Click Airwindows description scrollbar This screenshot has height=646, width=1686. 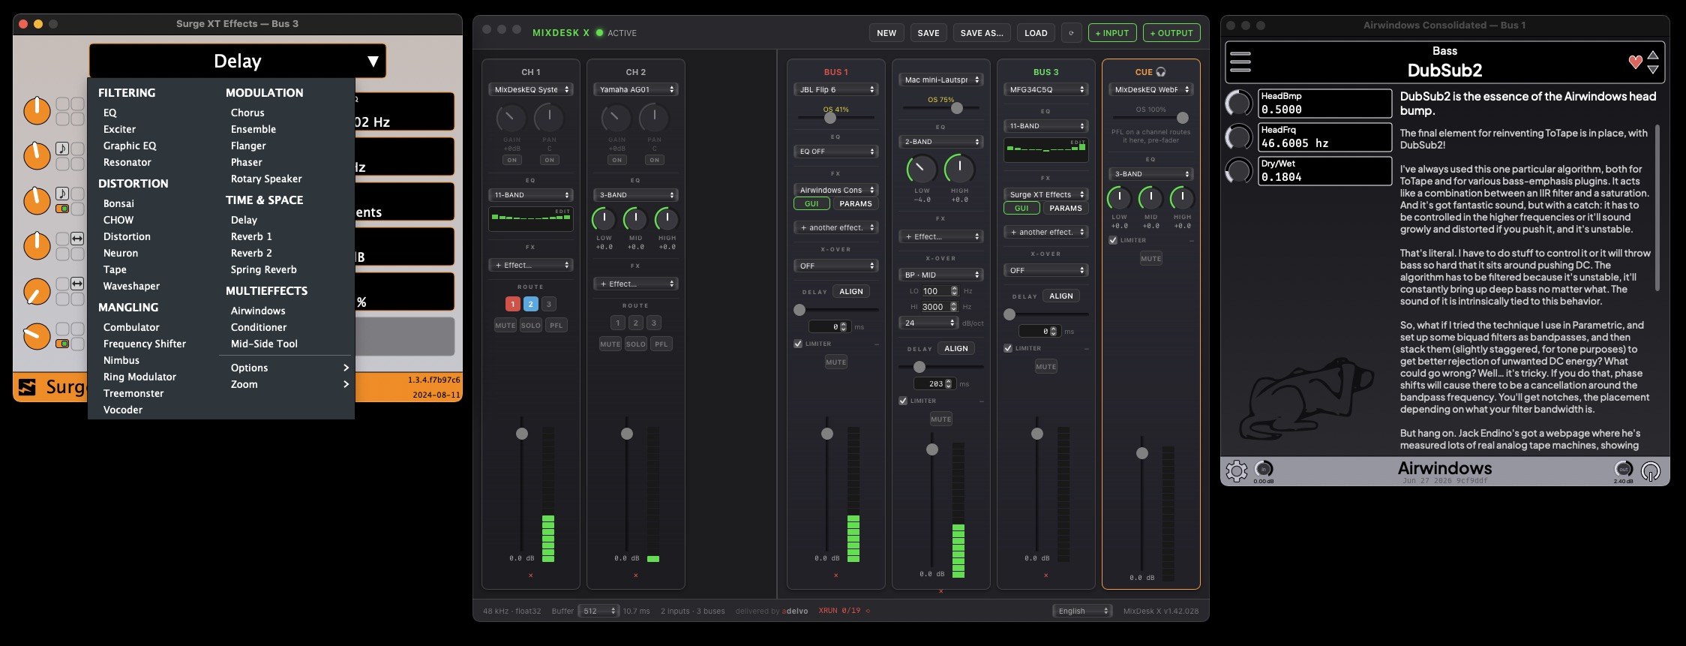tap(1657, 208)
